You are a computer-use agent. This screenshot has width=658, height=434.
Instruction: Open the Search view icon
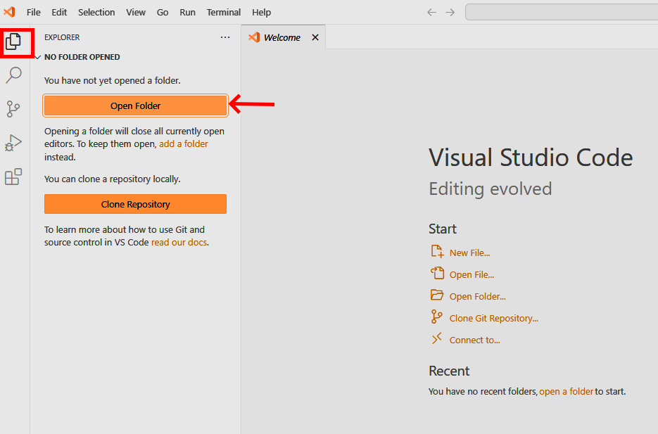(13, 75)
